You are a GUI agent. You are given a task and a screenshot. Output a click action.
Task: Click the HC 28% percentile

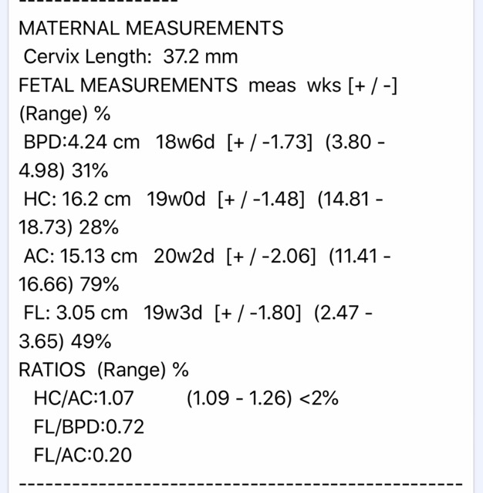pyautogui.click(x=99, y=227)
